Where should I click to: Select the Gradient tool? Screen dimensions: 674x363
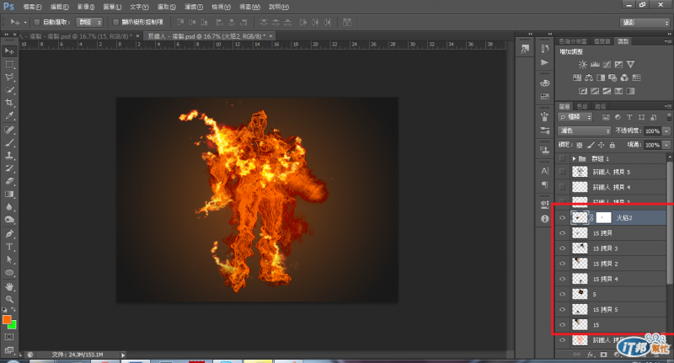point(9,195)
